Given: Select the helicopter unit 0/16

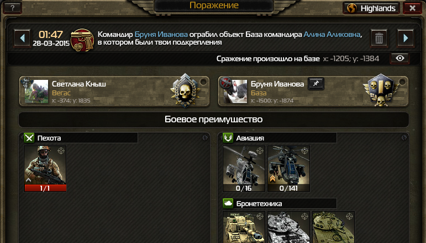Looking at the screenshot, I should coord(244,169).
